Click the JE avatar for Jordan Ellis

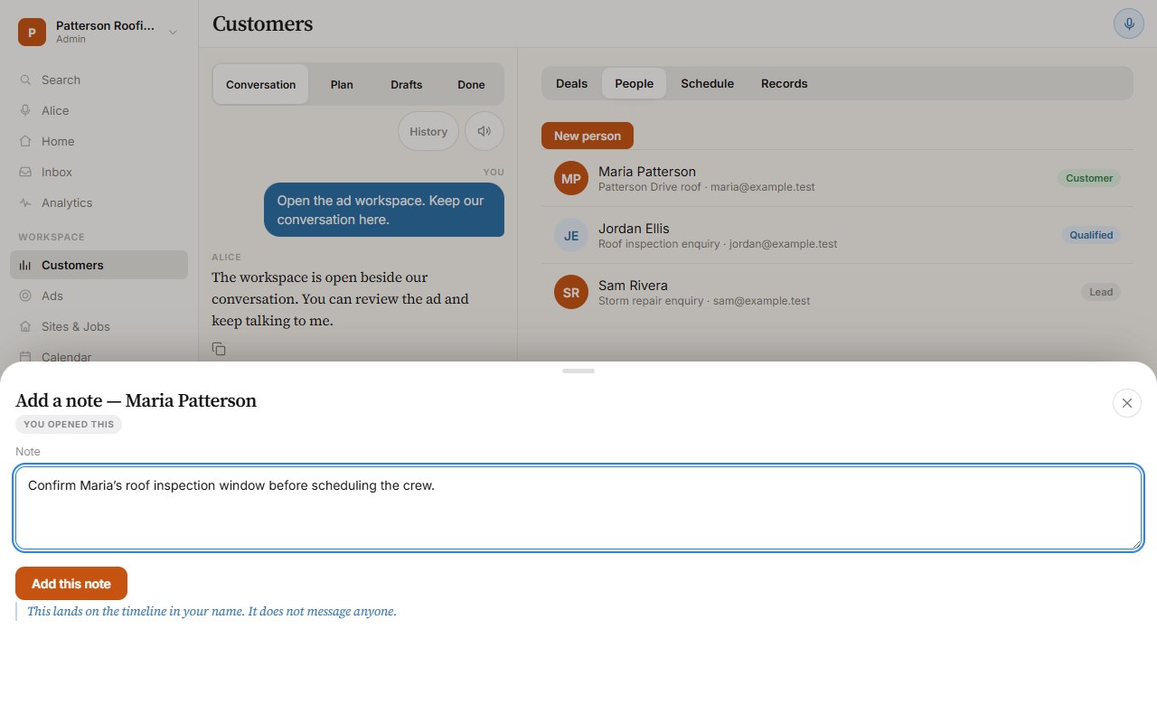point(571,235)
